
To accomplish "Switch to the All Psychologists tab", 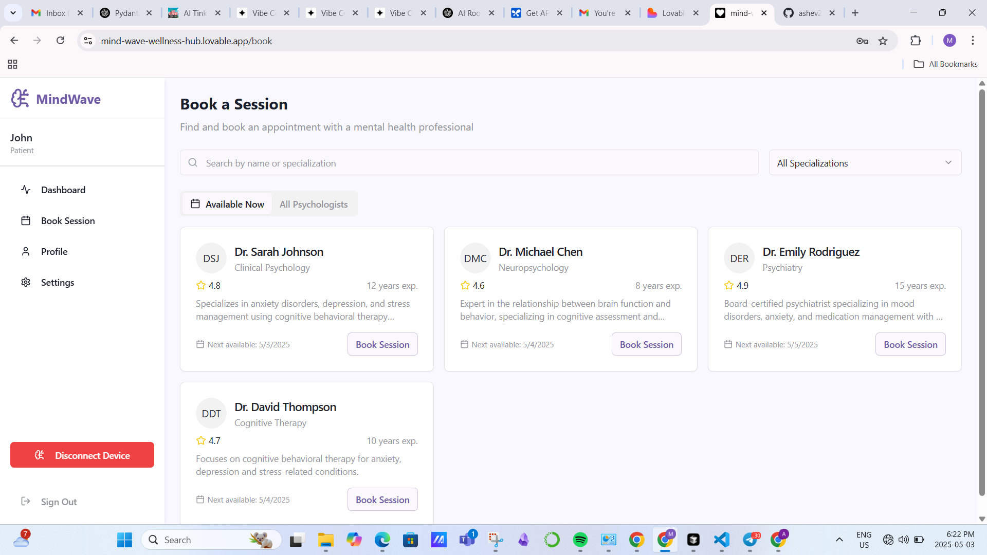I will (314, 205).
